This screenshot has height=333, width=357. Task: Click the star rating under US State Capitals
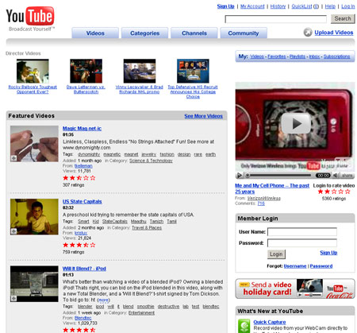[79, 245]
